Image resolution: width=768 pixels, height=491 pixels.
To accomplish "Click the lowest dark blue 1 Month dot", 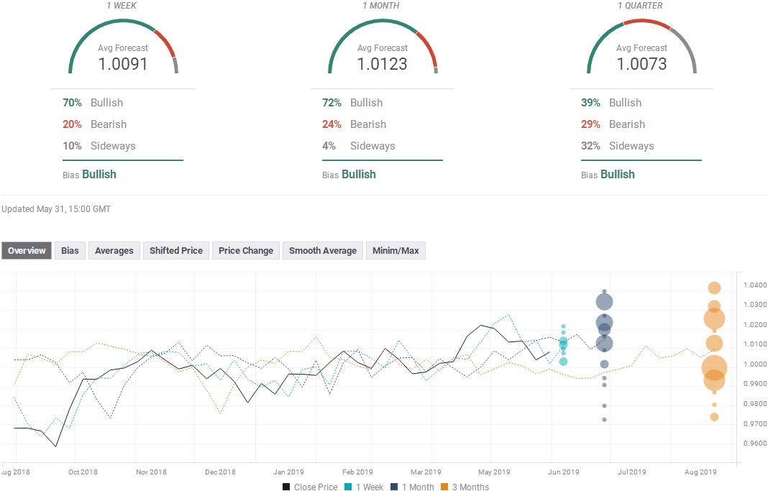I will [604, 419].
